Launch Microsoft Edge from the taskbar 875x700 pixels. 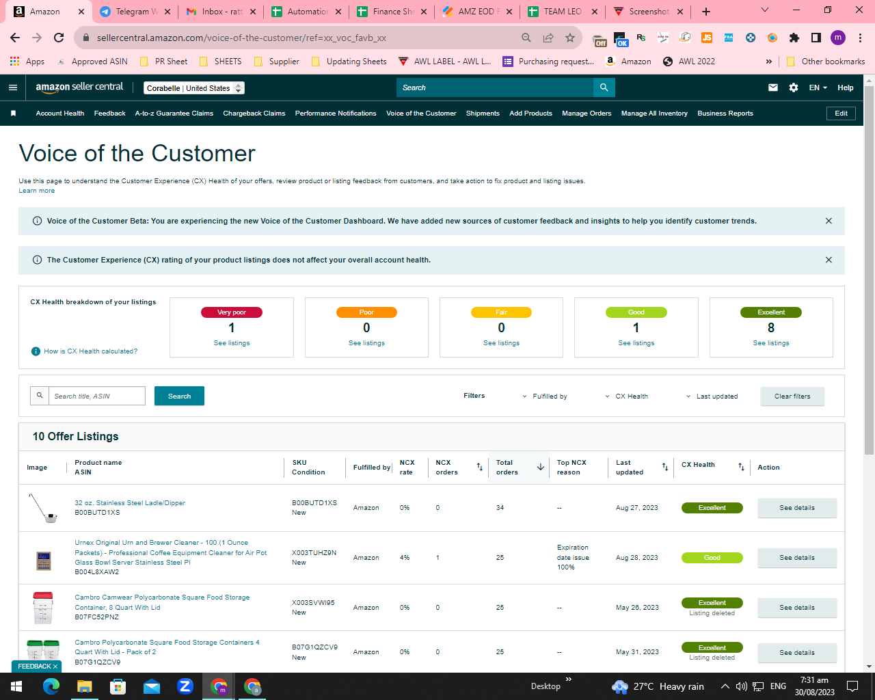[x=51, y=686]
